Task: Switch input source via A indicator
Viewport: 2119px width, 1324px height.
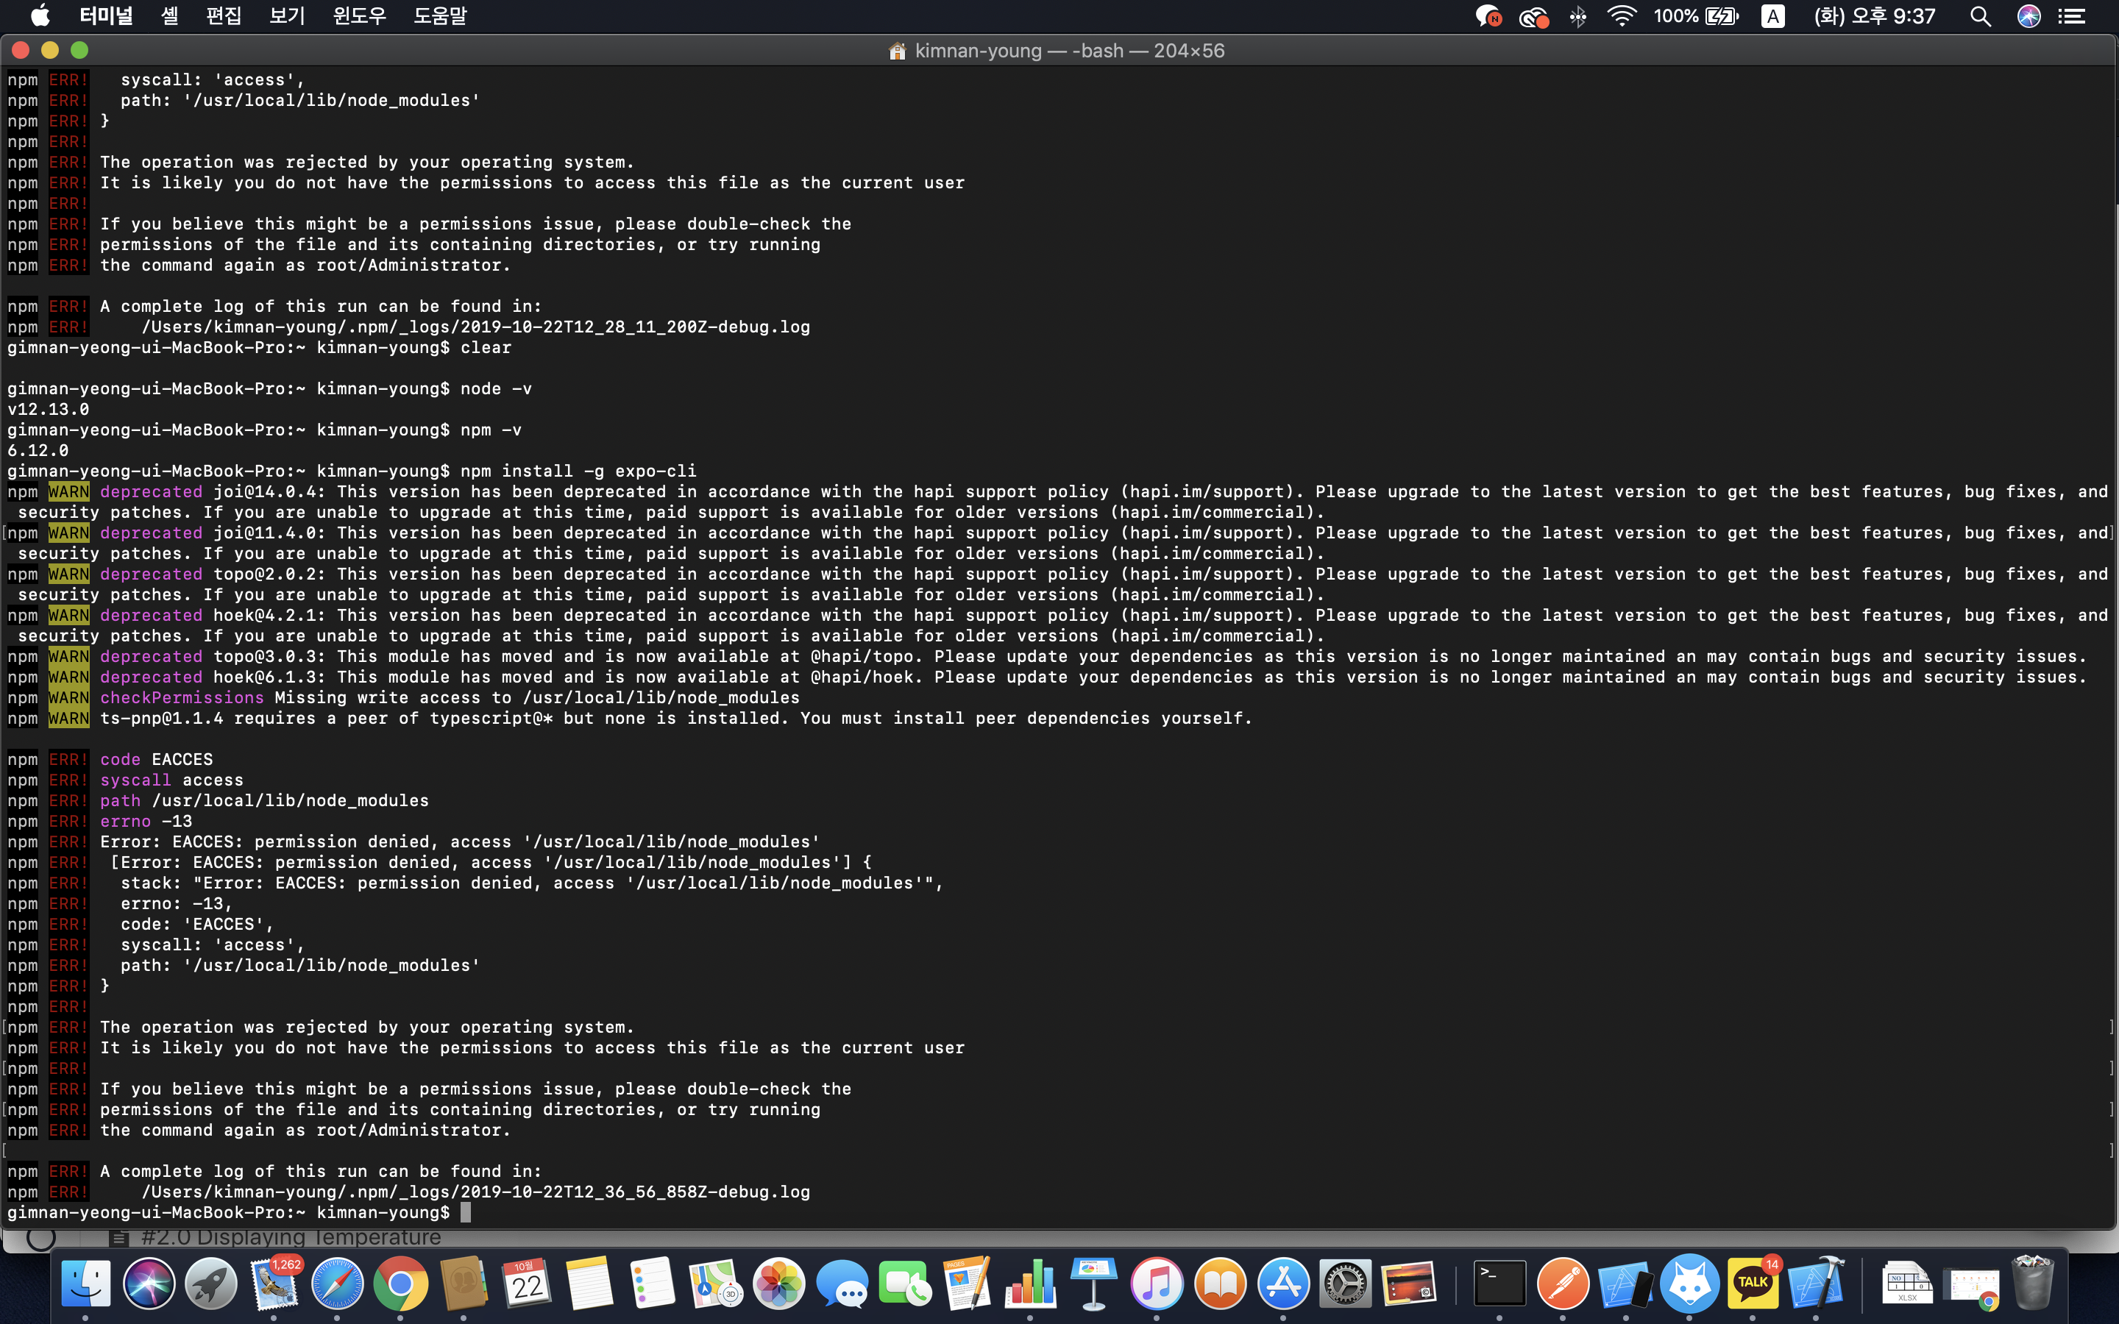Action: (1772, 15)
